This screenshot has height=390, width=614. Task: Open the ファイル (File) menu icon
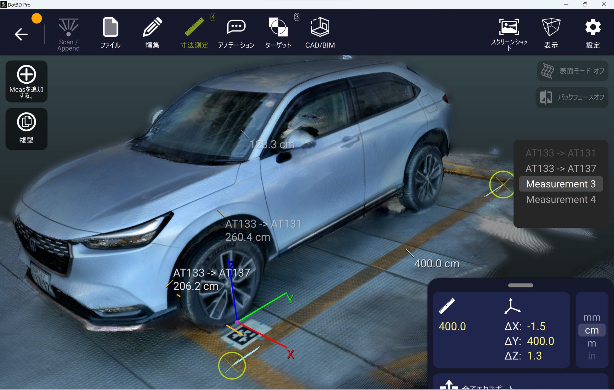(x=110, y=33)
